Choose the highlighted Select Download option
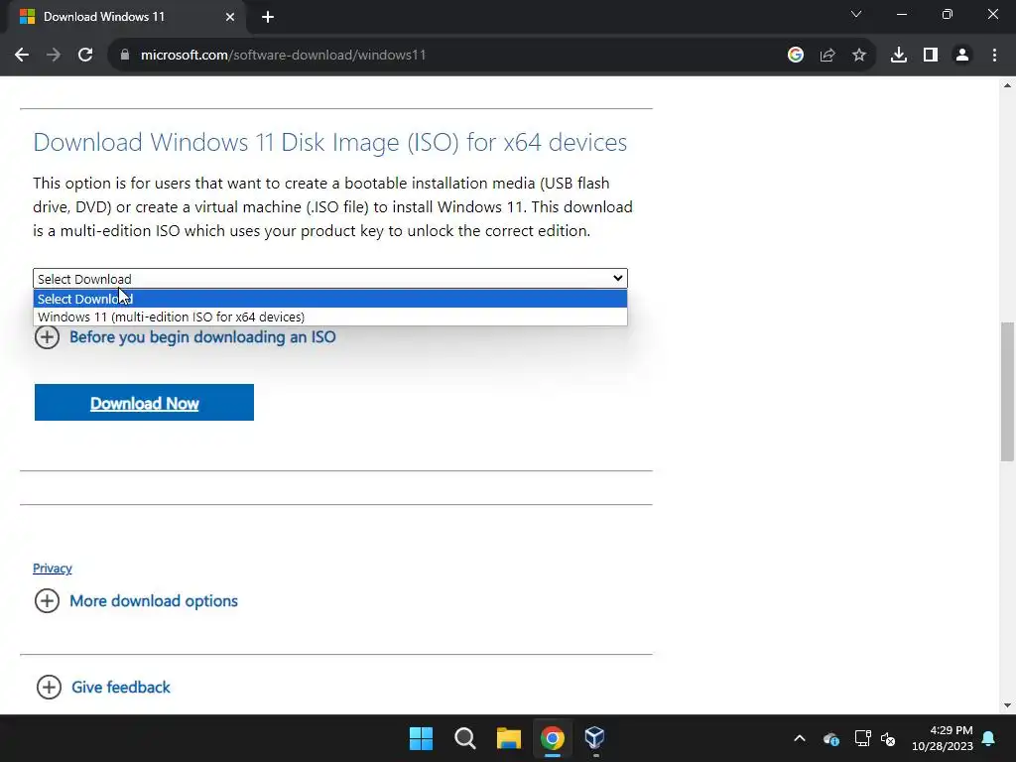The image size is (1016, 762). pos(329,299)
